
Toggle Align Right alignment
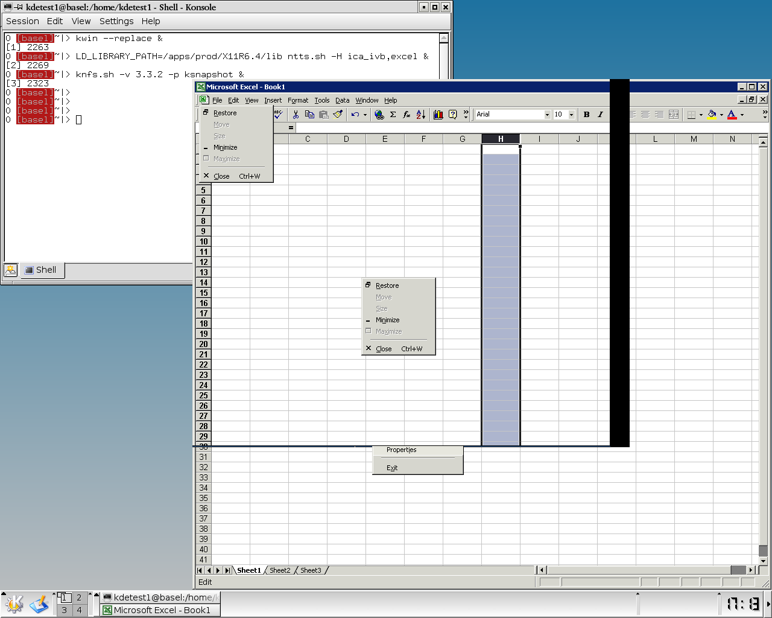(659, 114)
